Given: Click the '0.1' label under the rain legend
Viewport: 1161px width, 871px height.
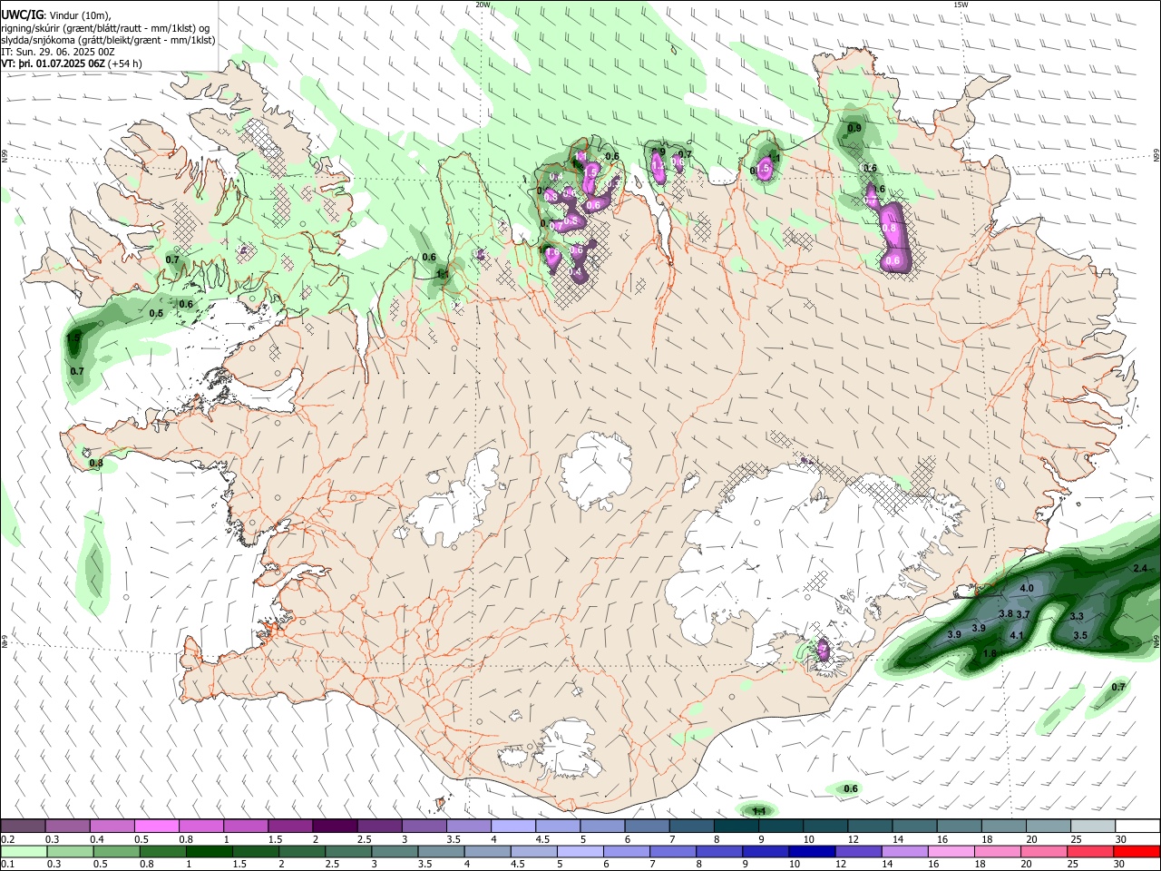Looking at the screenshot, I should click(x=7, y=865).
